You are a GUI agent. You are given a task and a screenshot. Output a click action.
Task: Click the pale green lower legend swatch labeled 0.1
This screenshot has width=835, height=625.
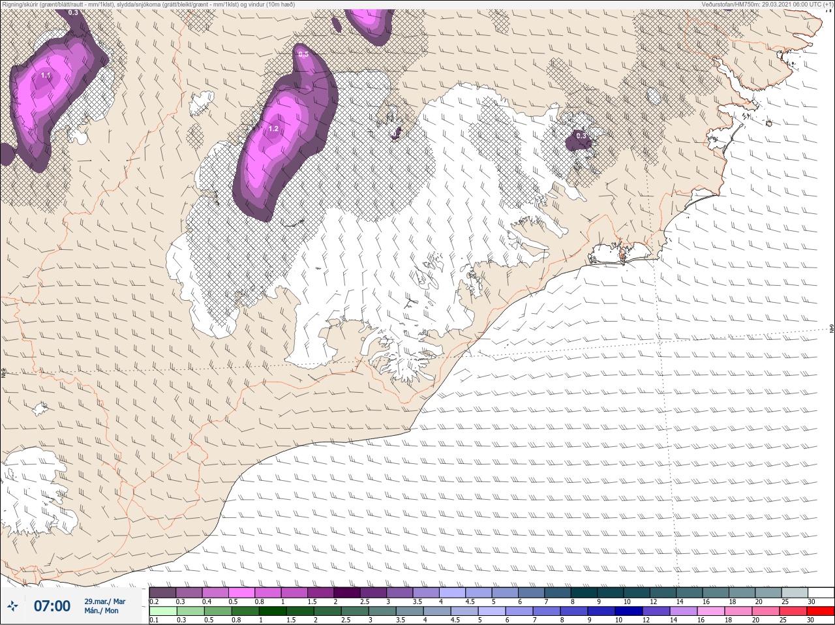[162, 611]
